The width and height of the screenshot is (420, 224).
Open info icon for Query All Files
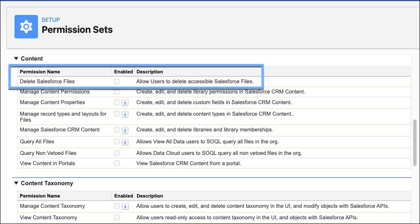125,142
